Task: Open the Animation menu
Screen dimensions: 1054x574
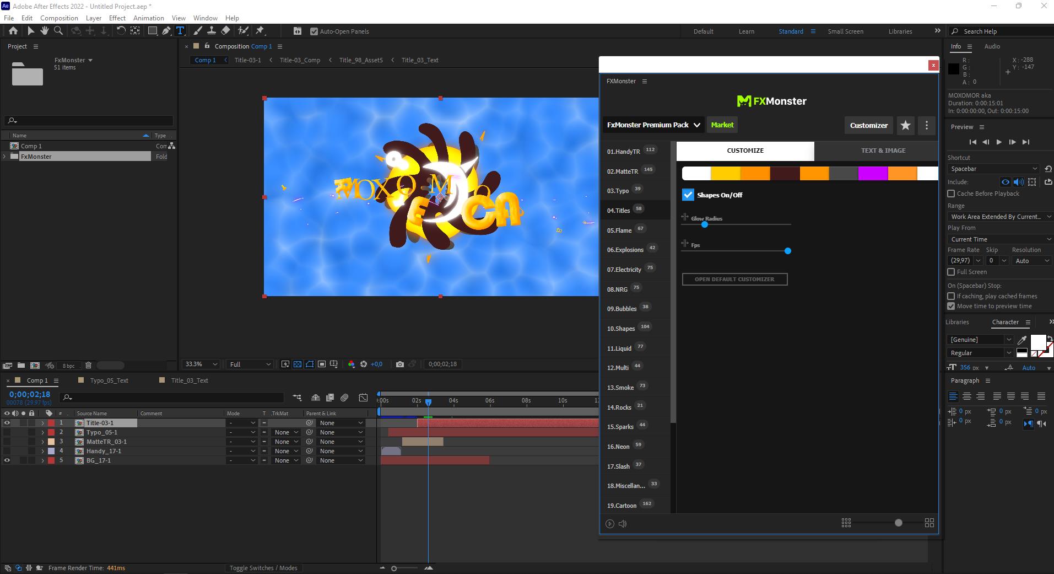Action: pos(149,18)
